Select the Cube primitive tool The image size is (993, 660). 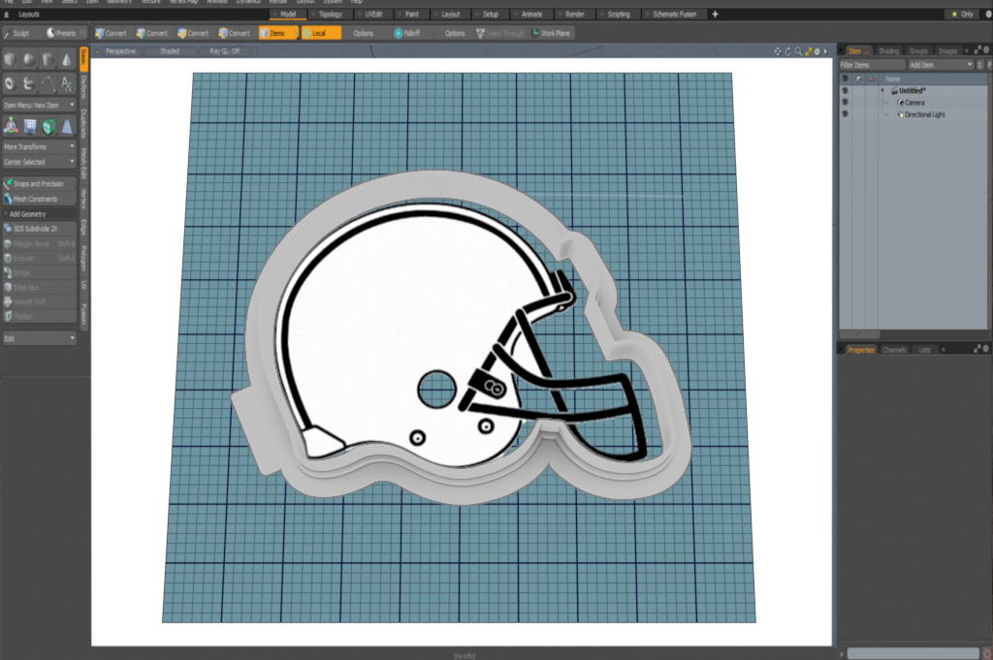click(10, 59)
